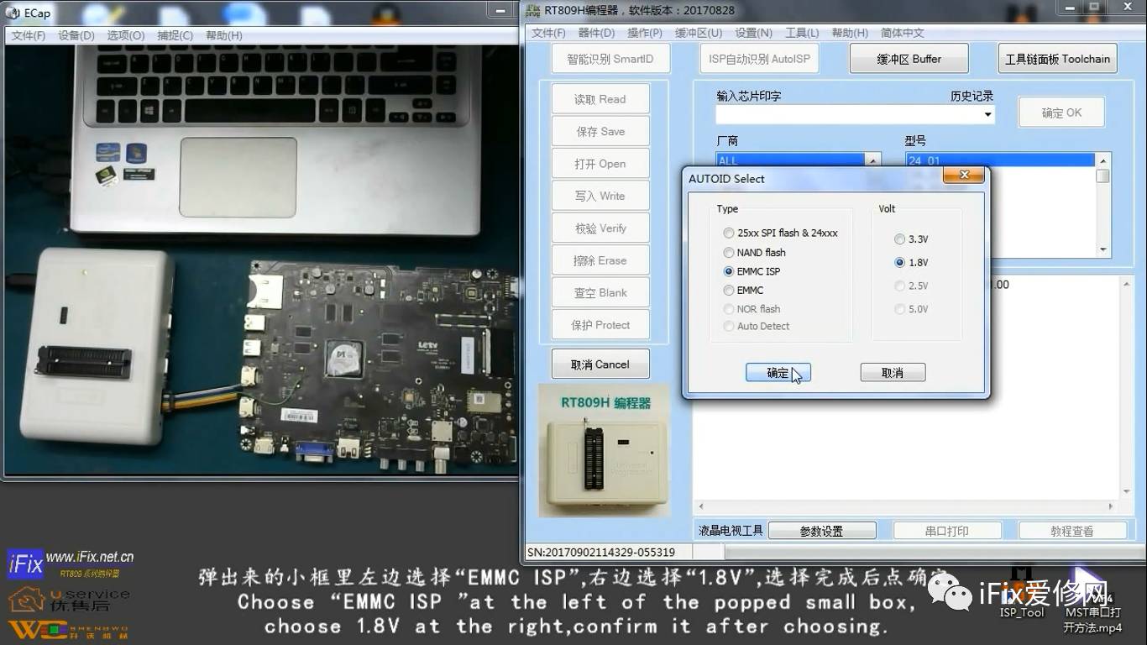Image resolution: width=1147 pixels, height=645 pixels.
Task: Click the 读取 Read button
Action: [600, 98]
